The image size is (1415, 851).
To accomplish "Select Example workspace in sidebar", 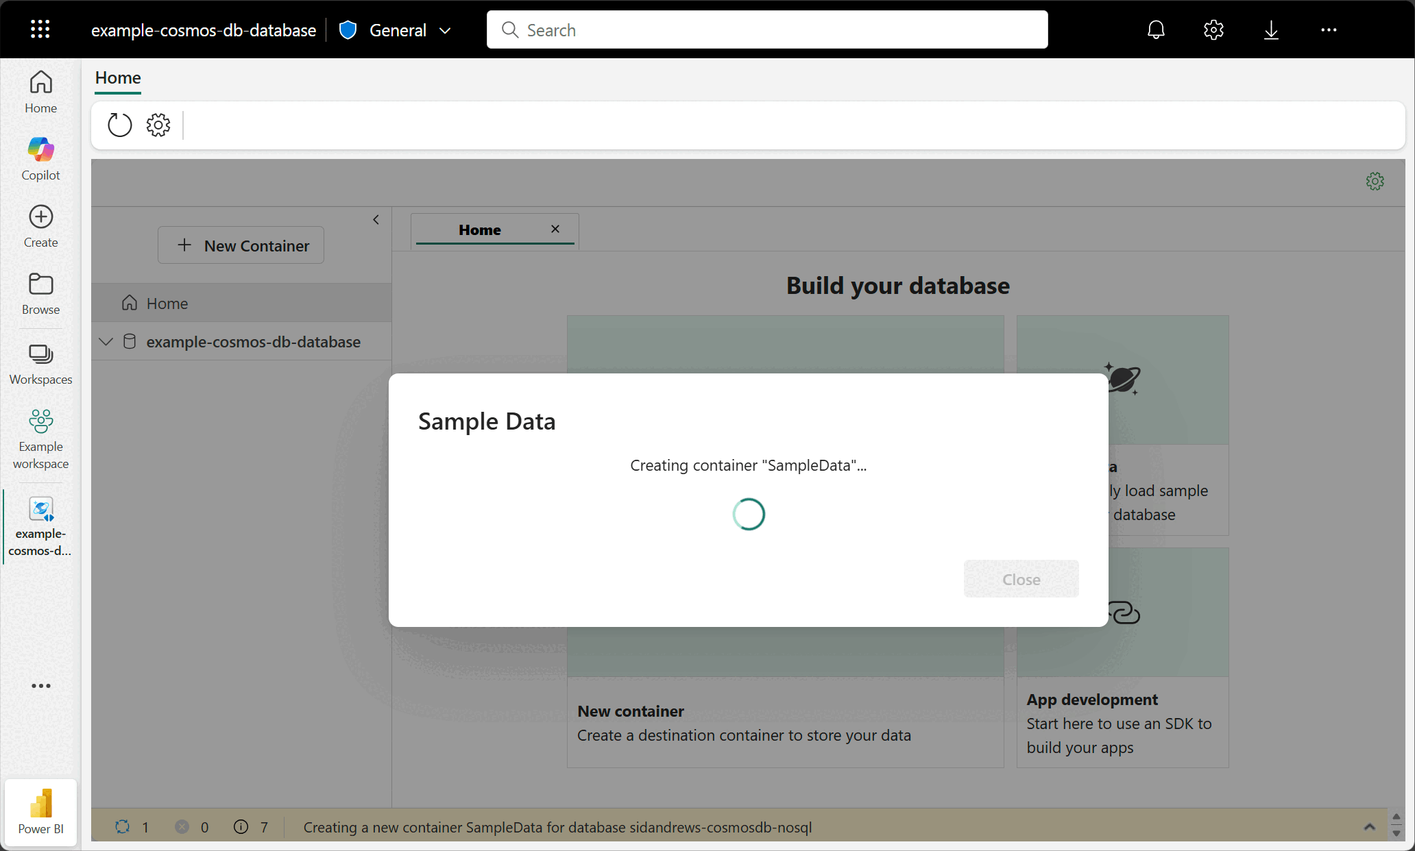I will (40, 439).
